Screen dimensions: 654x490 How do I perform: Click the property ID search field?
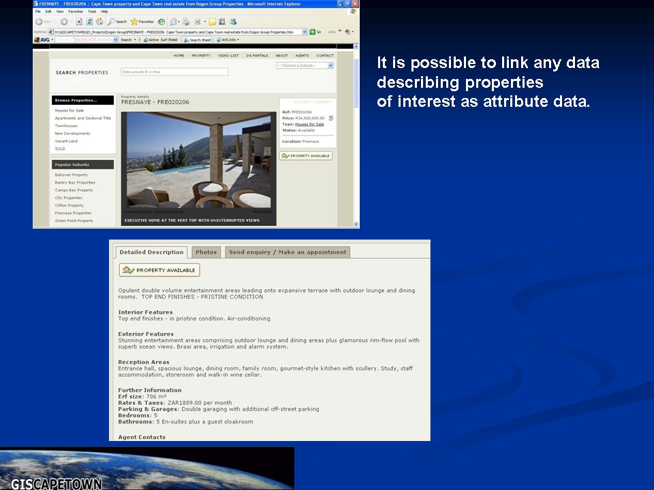(174, 71)
